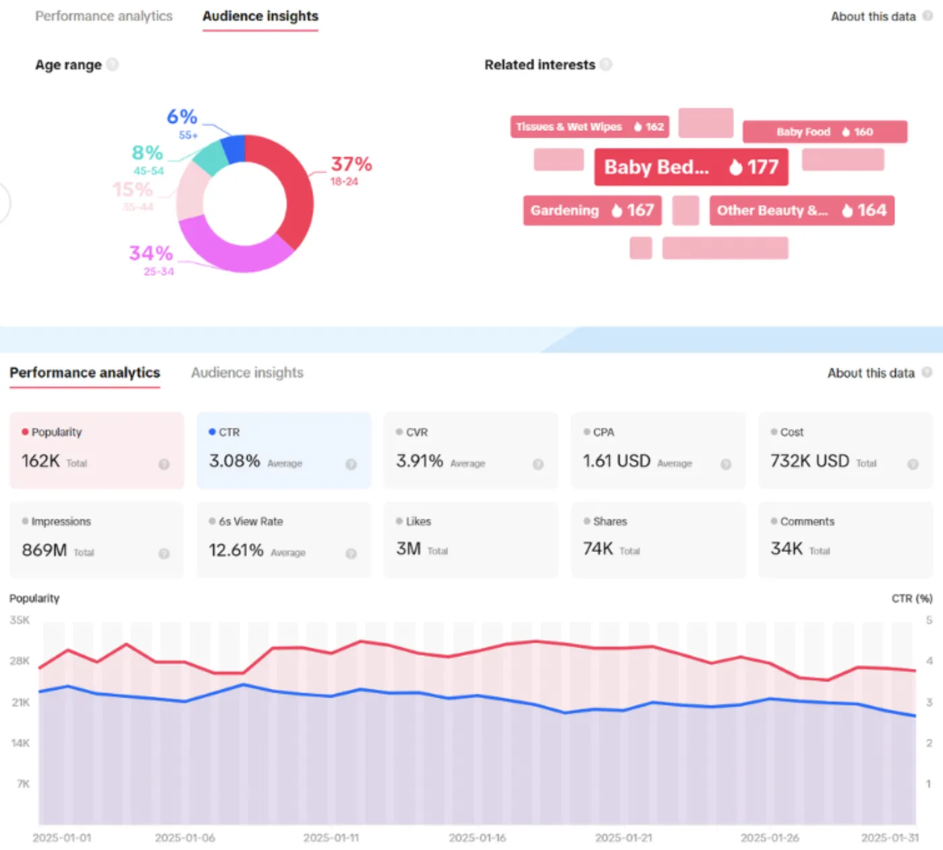The image size is (943, 850).
Task: Click the Related interests help icon
Action: pyautogui.click(x=606, y=64)
